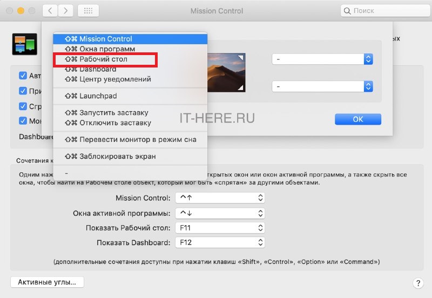Image resolution: width=432 pixels, height=298 pixels.
Task: Toggle the Авт… checkbox
Action: pos(23,76)
